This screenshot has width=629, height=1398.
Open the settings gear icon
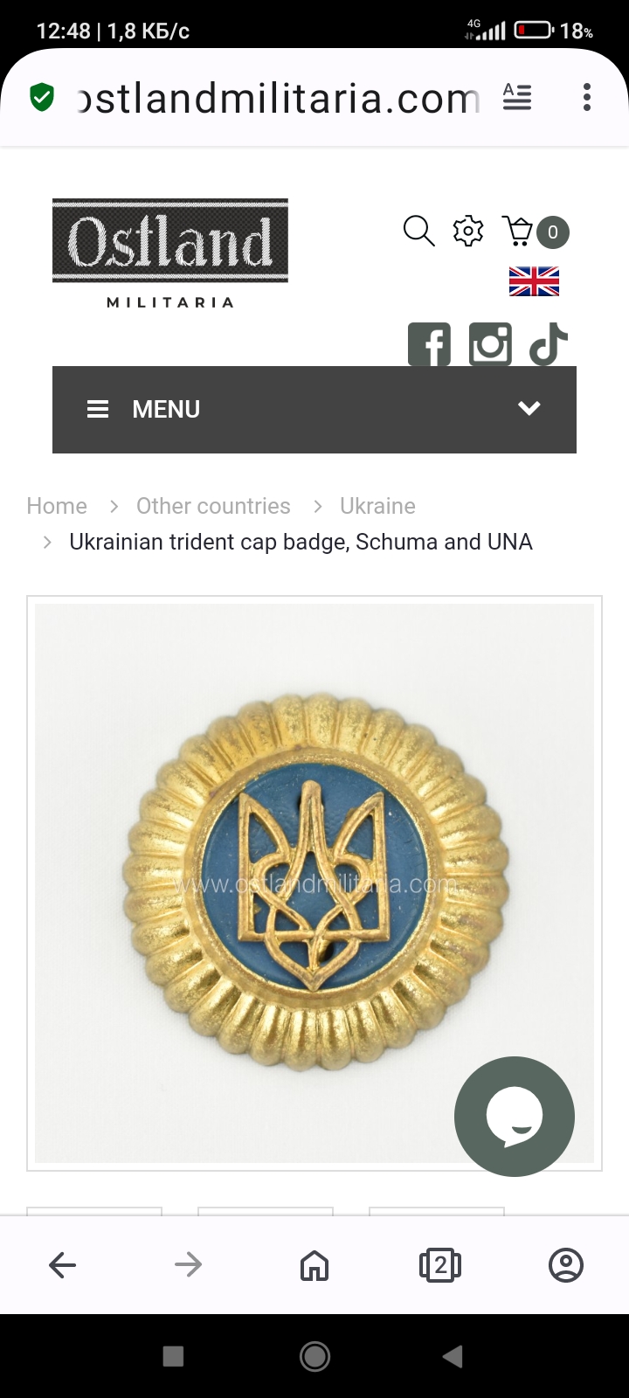click(x=468, y=232)
